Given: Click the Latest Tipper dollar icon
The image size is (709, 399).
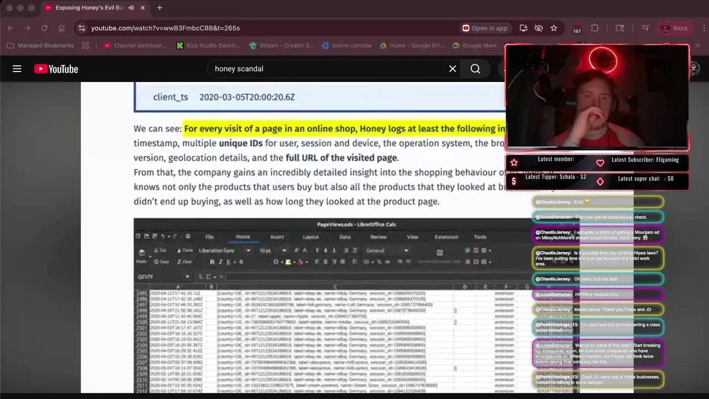Looking at the screenshot, I should [x=514, y=181].
